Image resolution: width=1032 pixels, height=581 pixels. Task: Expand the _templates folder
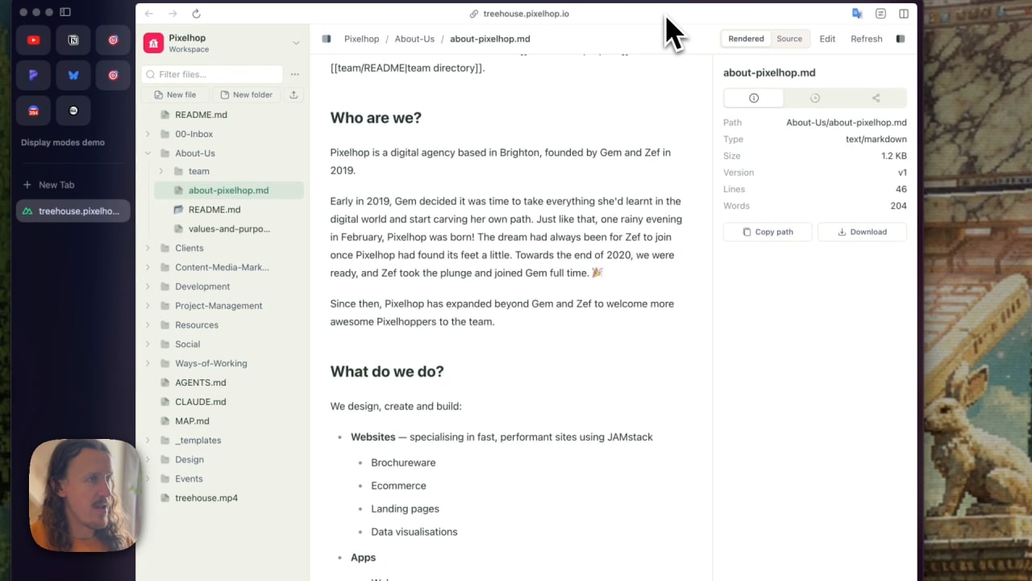pos(148,441)
